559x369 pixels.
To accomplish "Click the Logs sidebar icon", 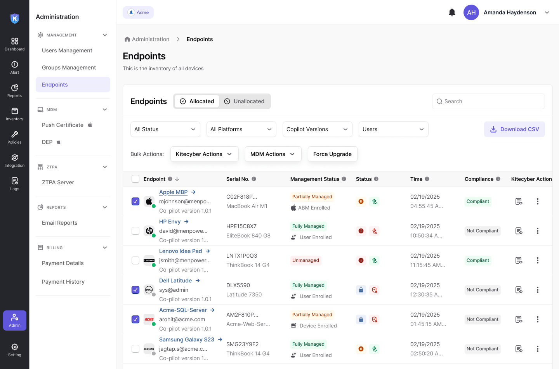I will click(15, 184).
